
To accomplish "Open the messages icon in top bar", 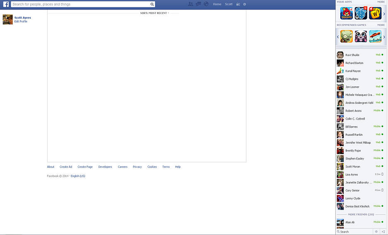I will tap(198, 4).
